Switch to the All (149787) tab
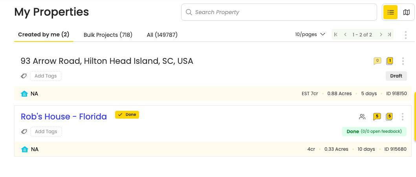 tap(162, 35)
